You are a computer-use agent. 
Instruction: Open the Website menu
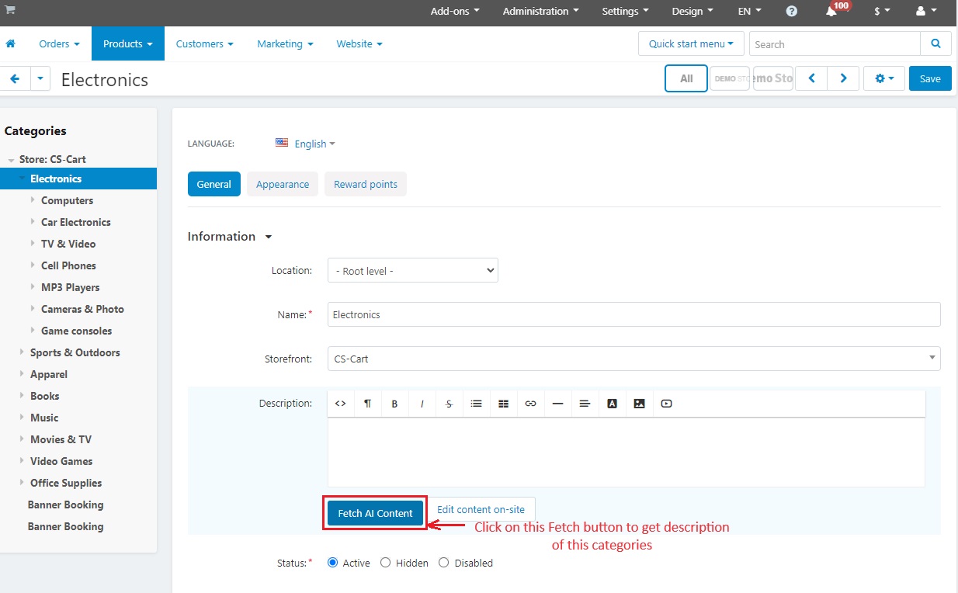(359, 43)
